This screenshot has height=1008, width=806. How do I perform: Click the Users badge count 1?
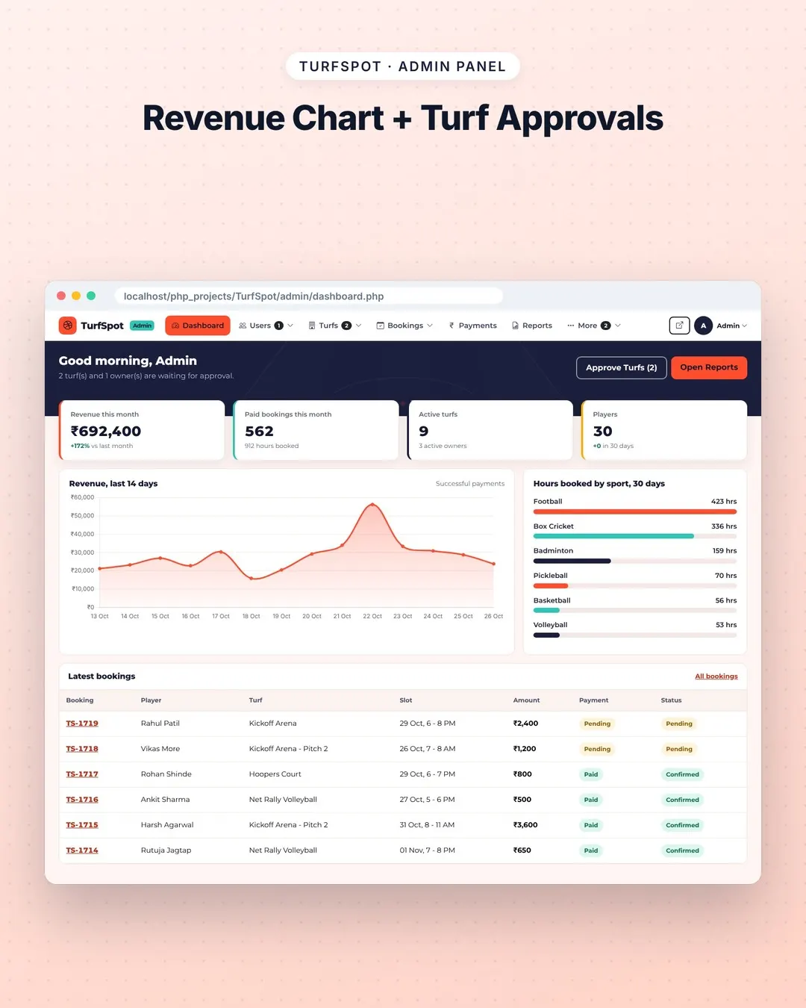(x=279, y=326)
